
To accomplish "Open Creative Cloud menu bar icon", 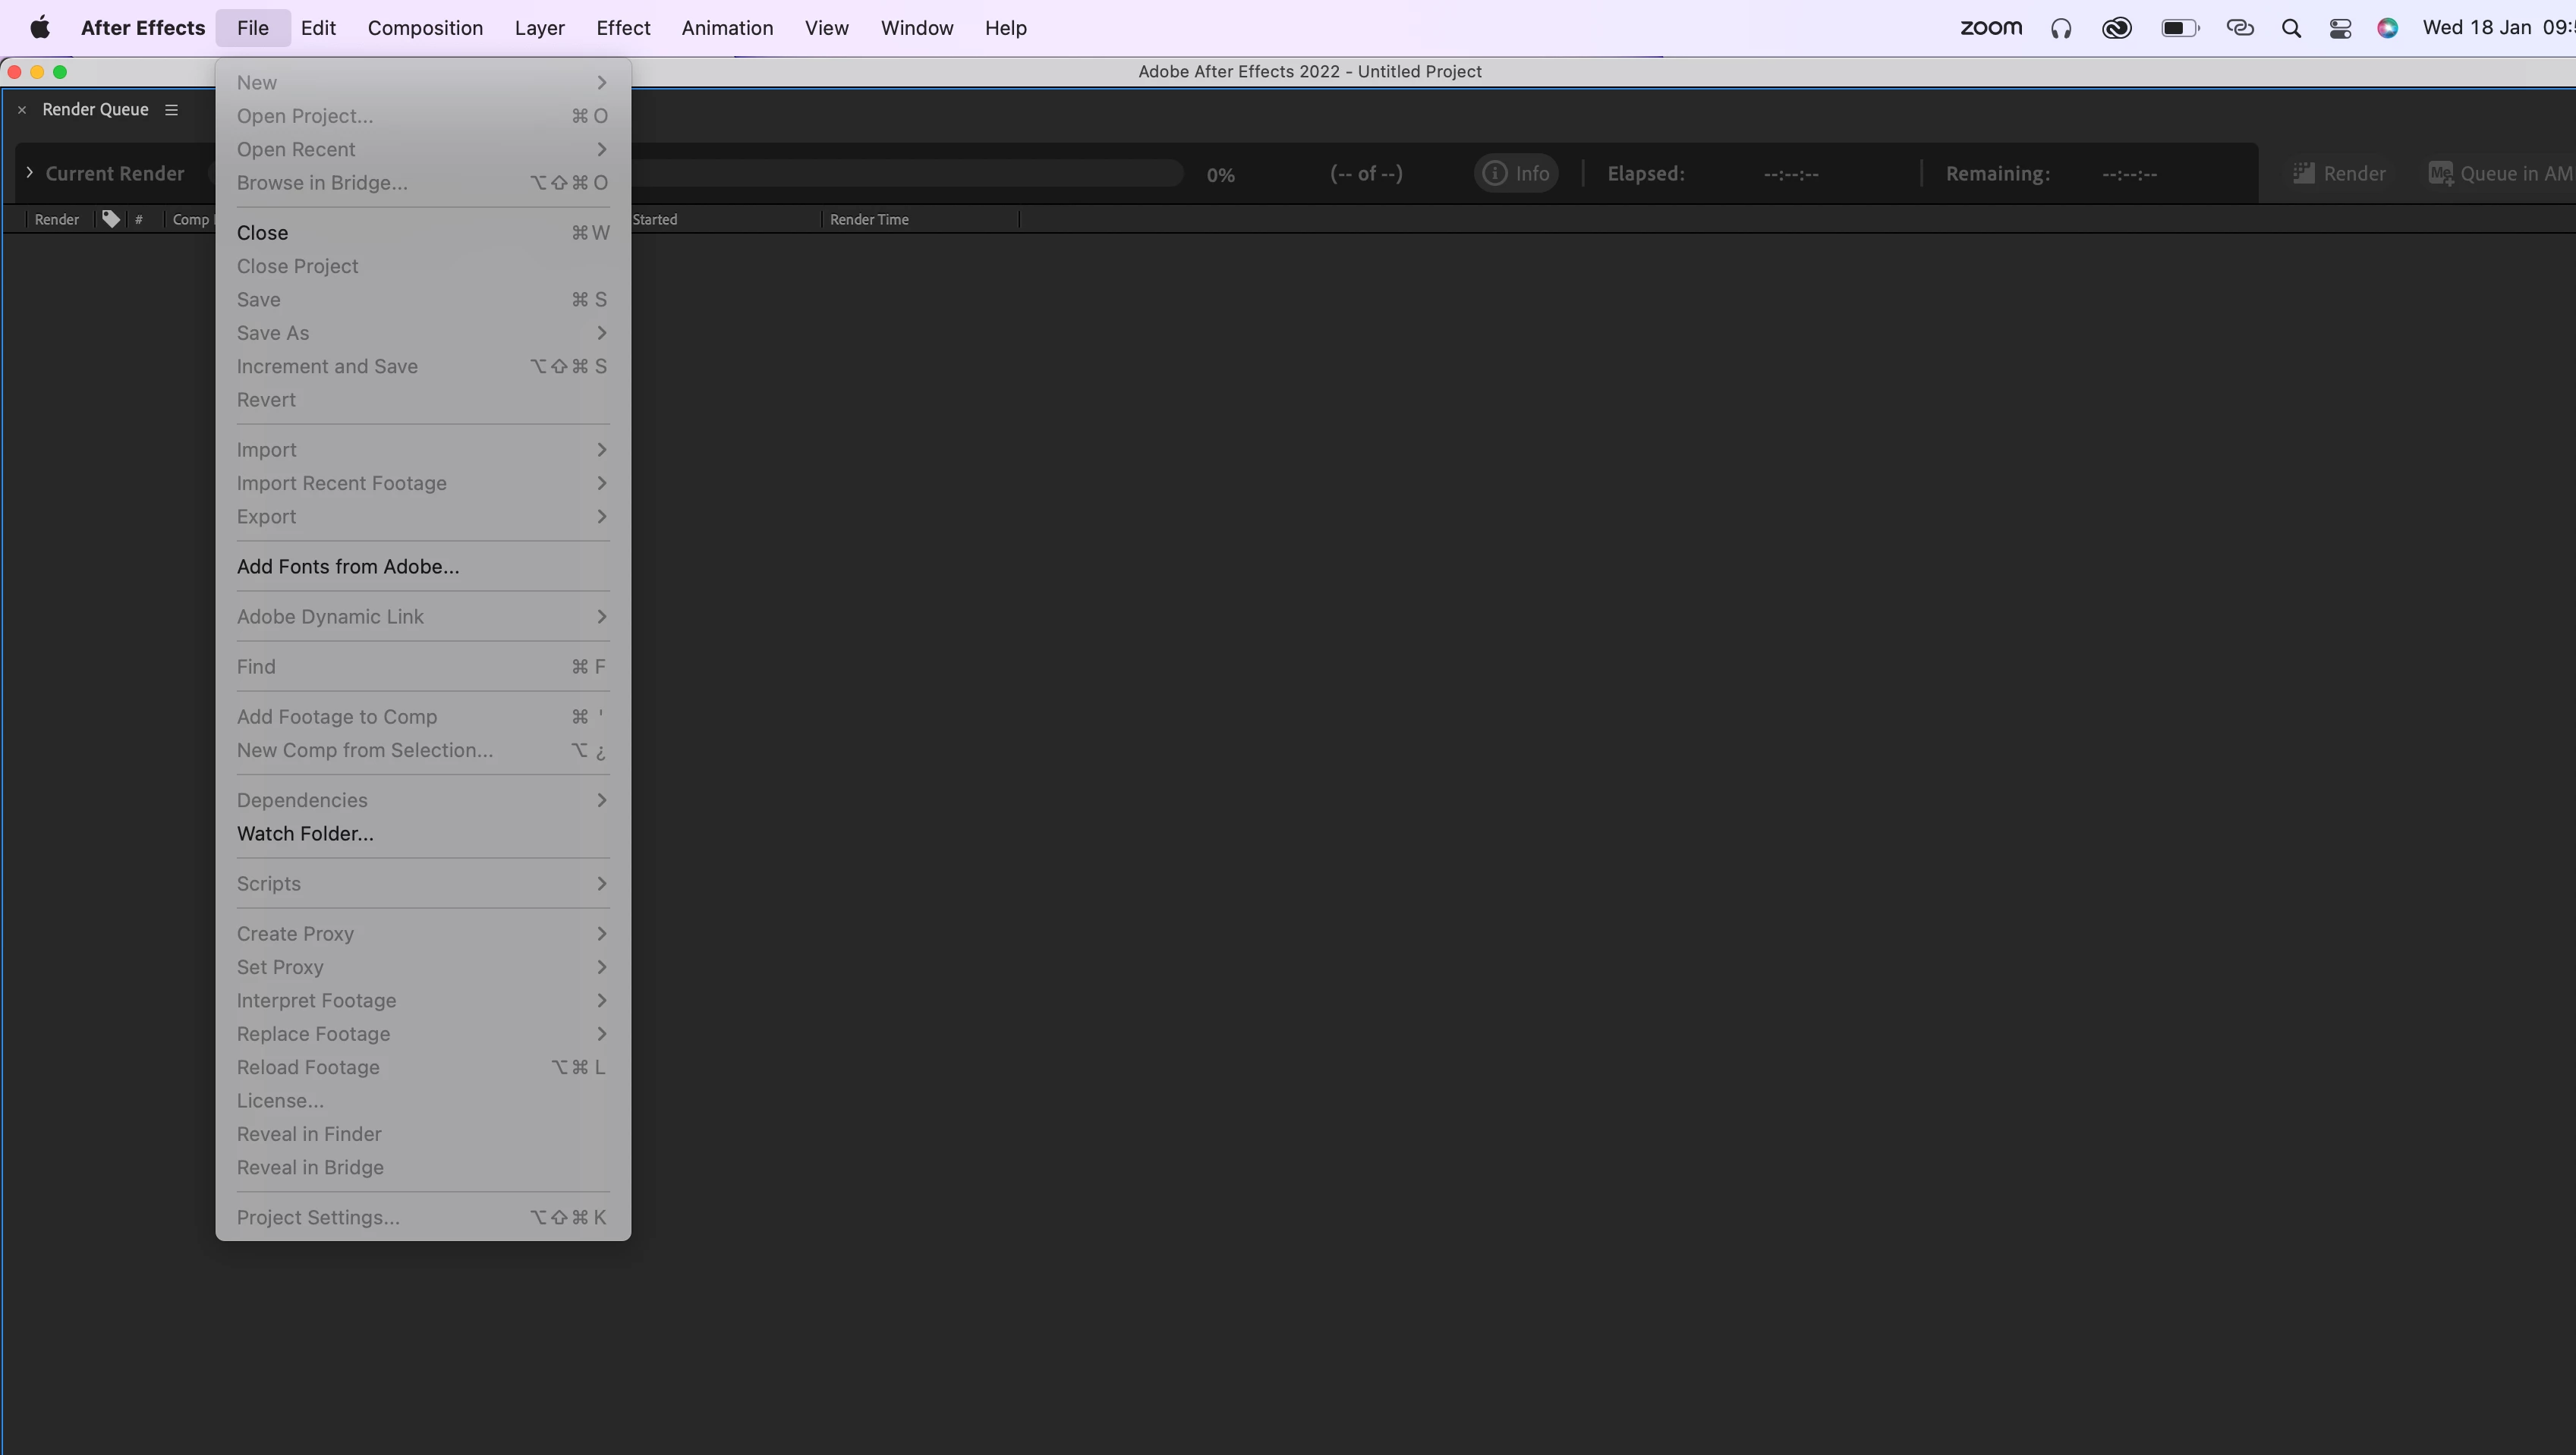I will tap(2117, 28).
